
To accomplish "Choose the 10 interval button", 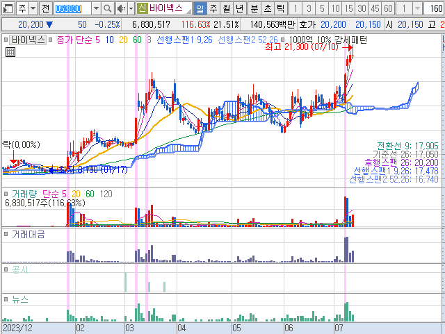I will (x=335, y=9).
